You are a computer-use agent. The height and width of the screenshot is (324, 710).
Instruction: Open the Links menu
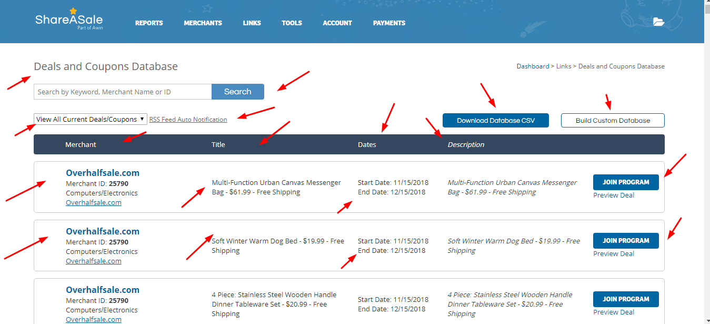coord(252,23)
